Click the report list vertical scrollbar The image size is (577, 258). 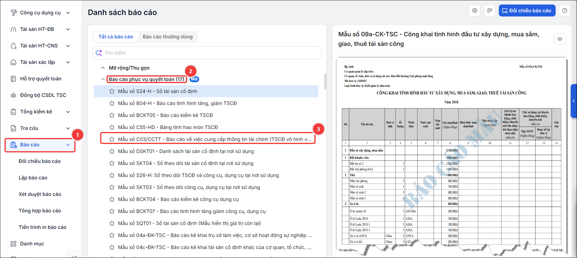[325, 81]
